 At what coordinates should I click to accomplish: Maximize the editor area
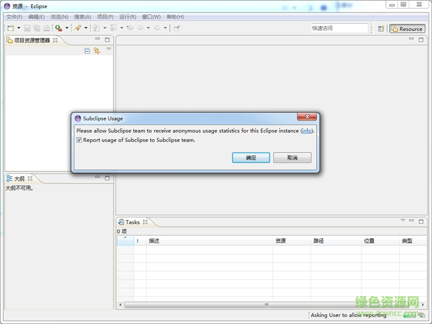point(421,40)
